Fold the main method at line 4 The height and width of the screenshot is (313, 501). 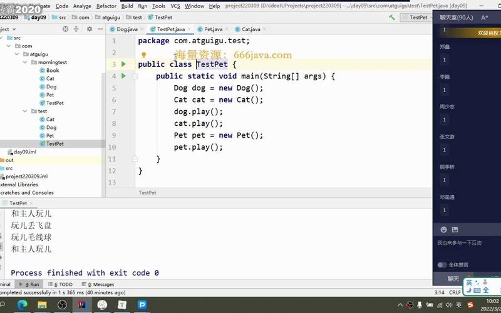(x=134, y=76)
